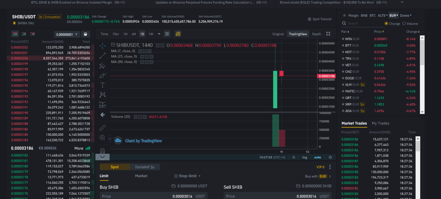The height and width of the screenshot is (199, 441).
Task: Select the crosshair cursor tool
Action: tap(103, 46)
